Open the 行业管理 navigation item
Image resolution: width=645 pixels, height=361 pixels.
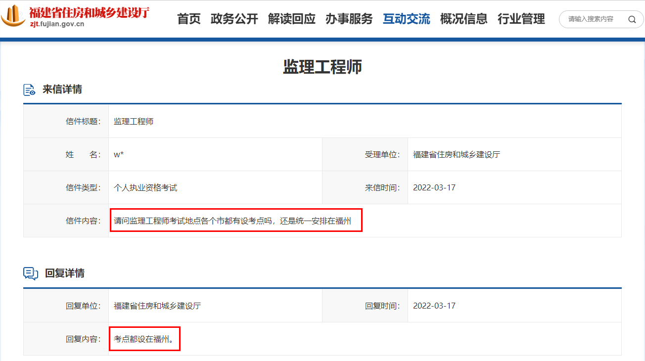520,19
